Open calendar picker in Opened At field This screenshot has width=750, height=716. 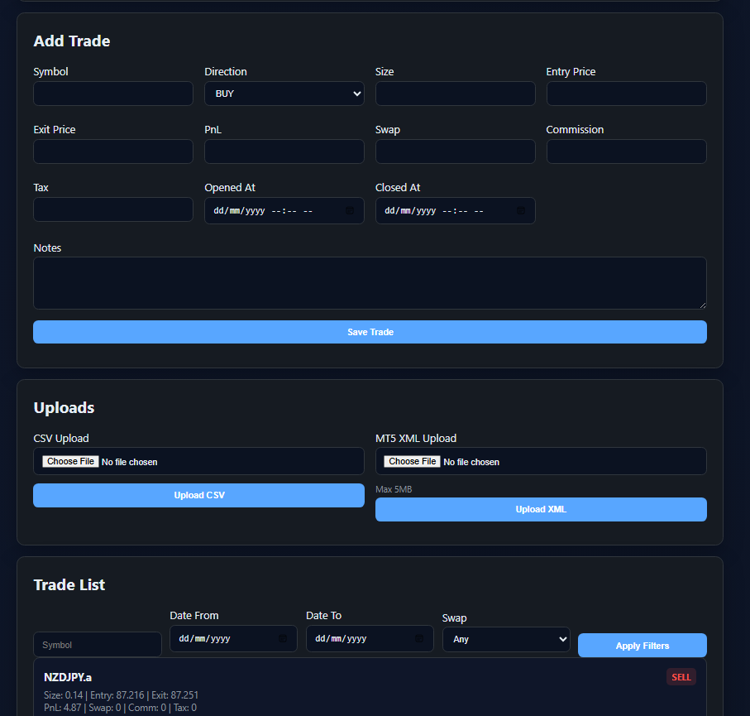point(350,211)
